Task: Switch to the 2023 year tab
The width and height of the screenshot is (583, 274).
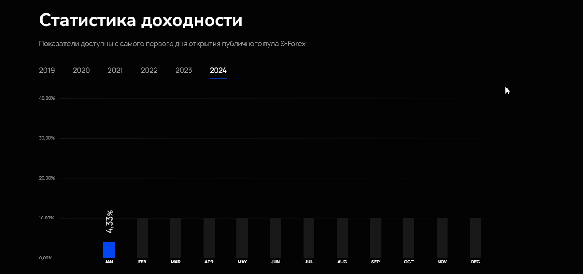Action: [x=184, y=70]
